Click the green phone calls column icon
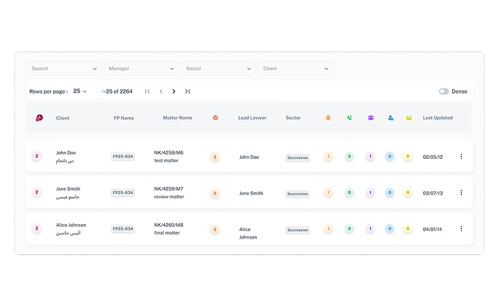This screenshot has width=499, height=308. coord(349,118)
